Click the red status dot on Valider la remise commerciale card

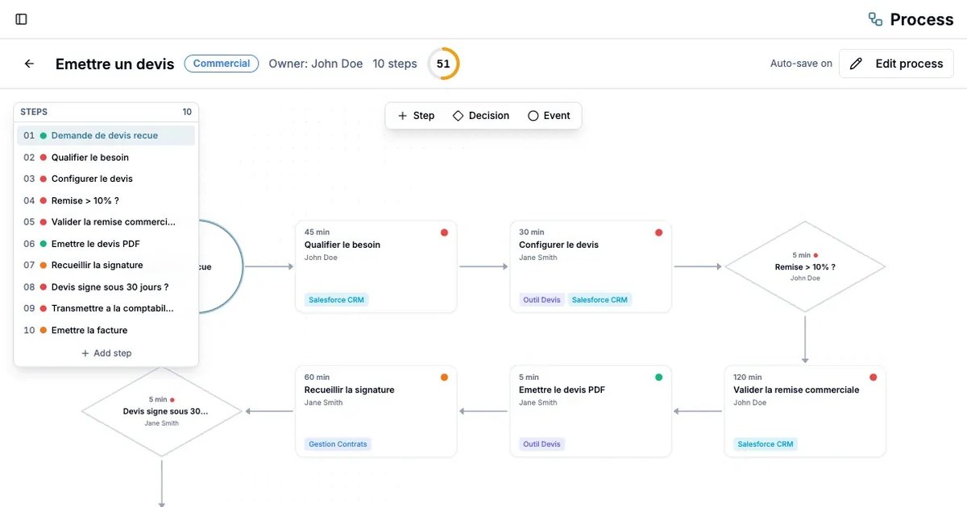tap(873, 377)
